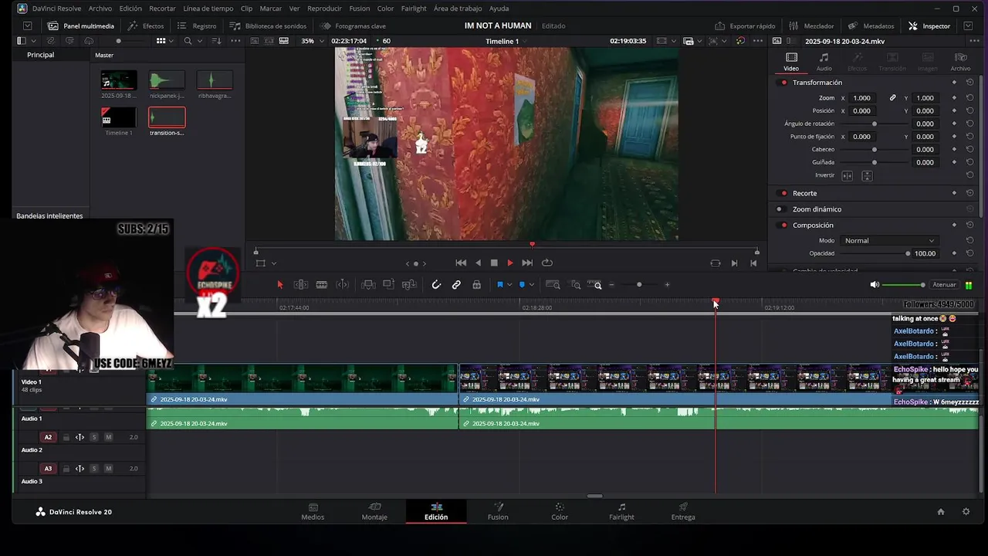Open the Efectos panel

tap(146, 25)
